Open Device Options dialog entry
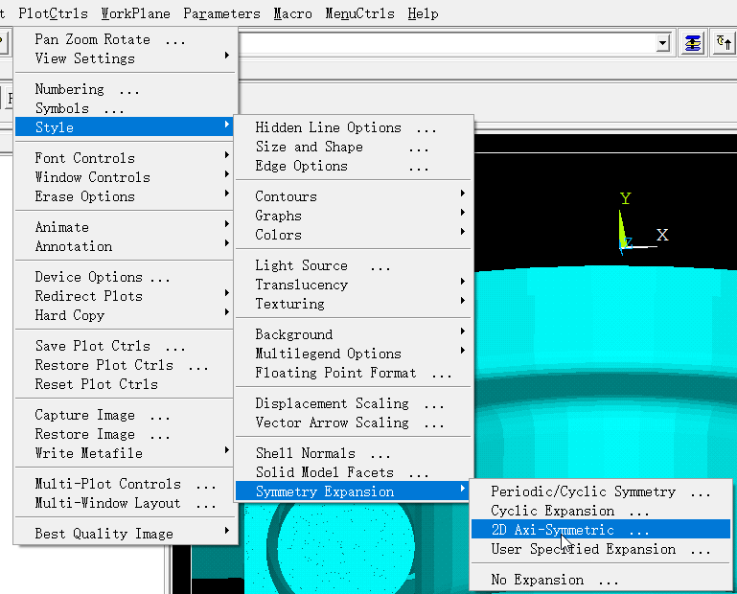Image resolution: width=737 pixels, height=594 pixels. click(125, 277)
